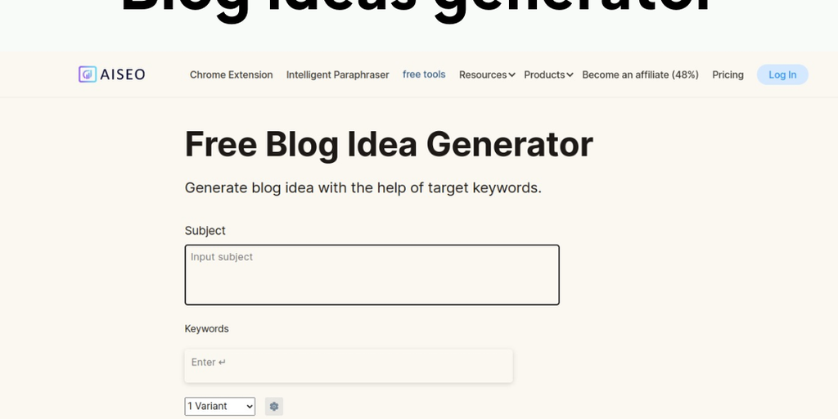Screen dimensions: 838x419
Task: Click the Free Blog Idea Generator heading
Action: (389, 144)
